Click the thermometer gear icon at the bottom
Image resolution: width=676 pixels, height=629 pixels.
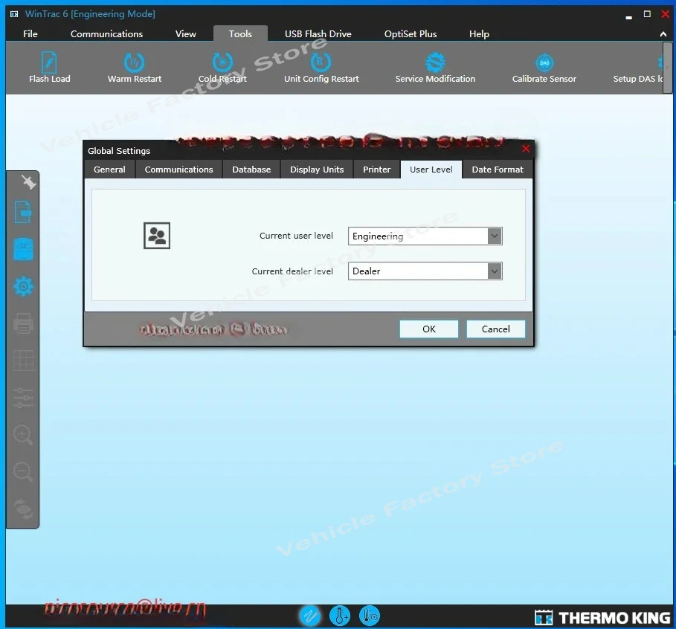click(370, 616)
